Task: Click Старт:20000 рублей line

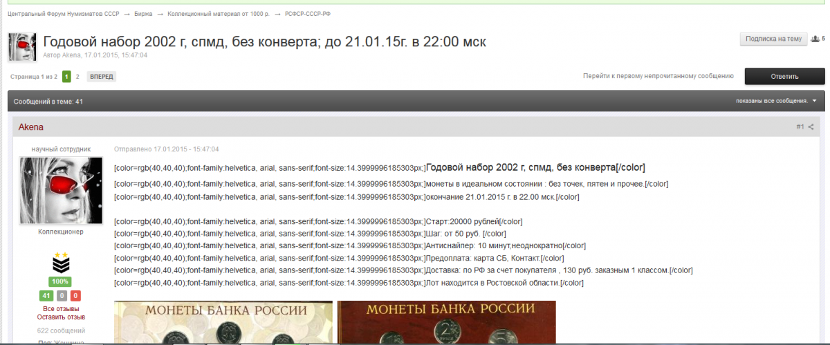Action: (318, 221)
